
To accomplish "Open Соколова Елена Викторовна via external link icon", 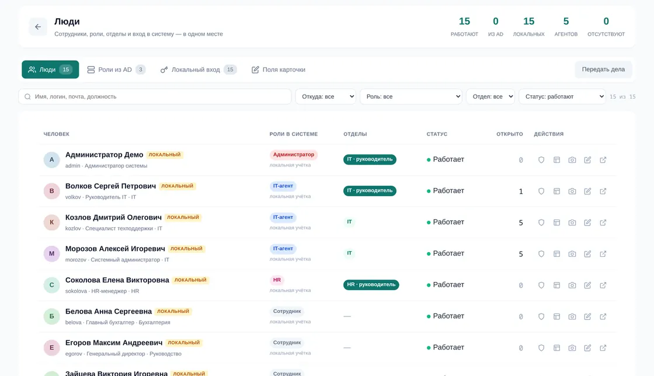I will point(603,285).
